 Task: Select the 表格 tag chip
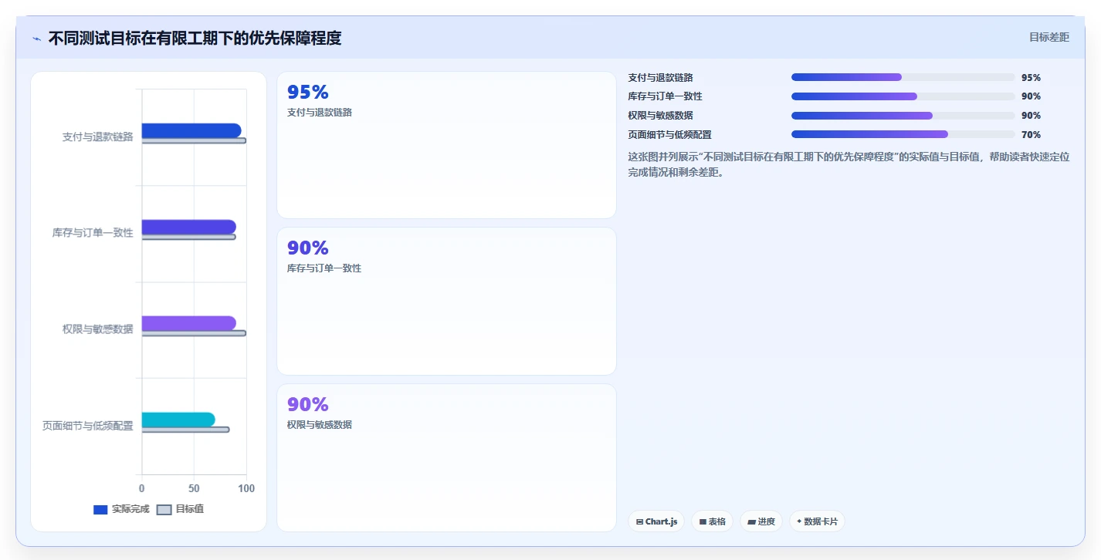(x=712, y=521)
